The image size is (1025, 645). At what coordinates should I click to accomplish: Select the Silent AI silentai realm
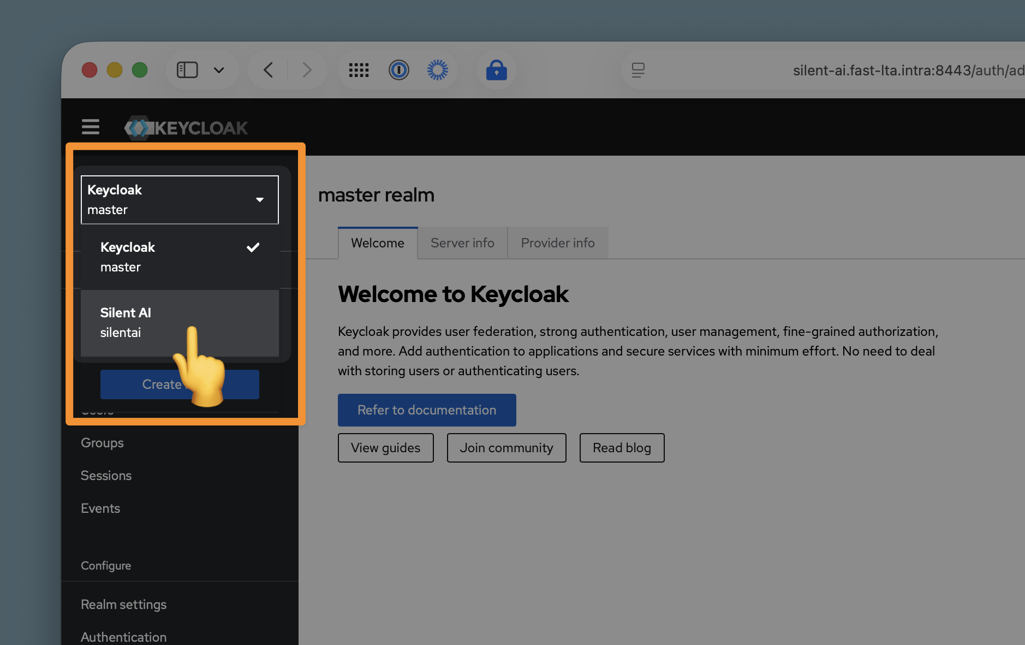click(180, 323)
